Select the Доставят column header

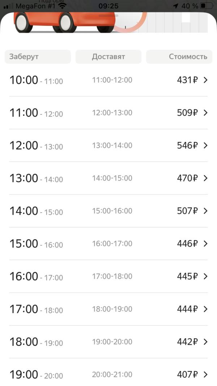click(109, 56)
